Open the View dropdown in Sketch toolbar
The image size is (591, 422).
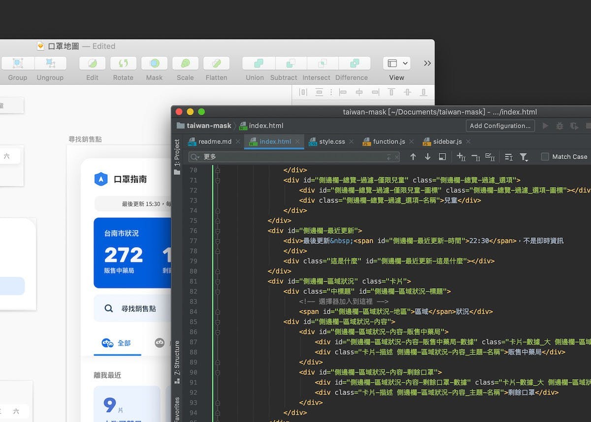(x=396, y=63)
